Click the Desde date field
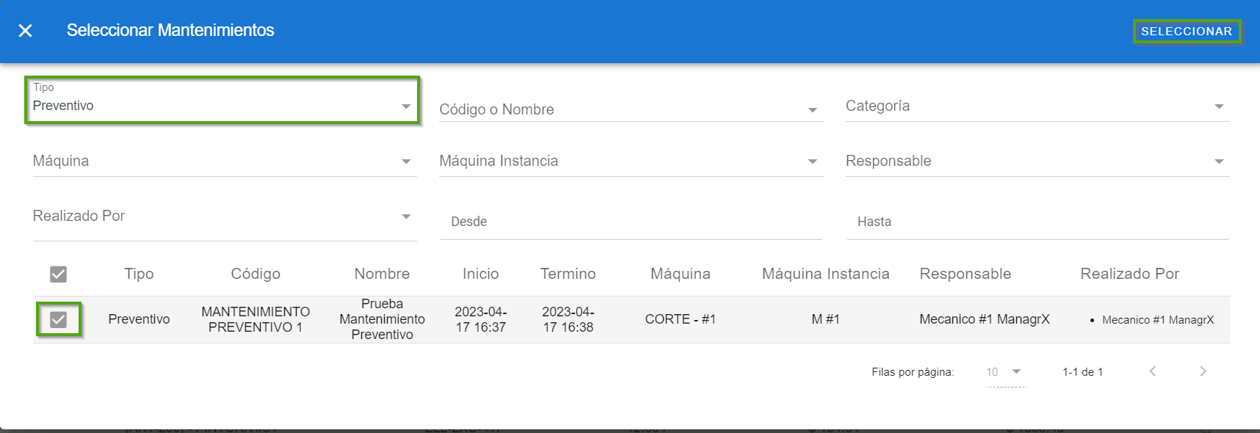The width and height of the screenshot is (1260, 433). pyautogui.click(x=630, y=222)
